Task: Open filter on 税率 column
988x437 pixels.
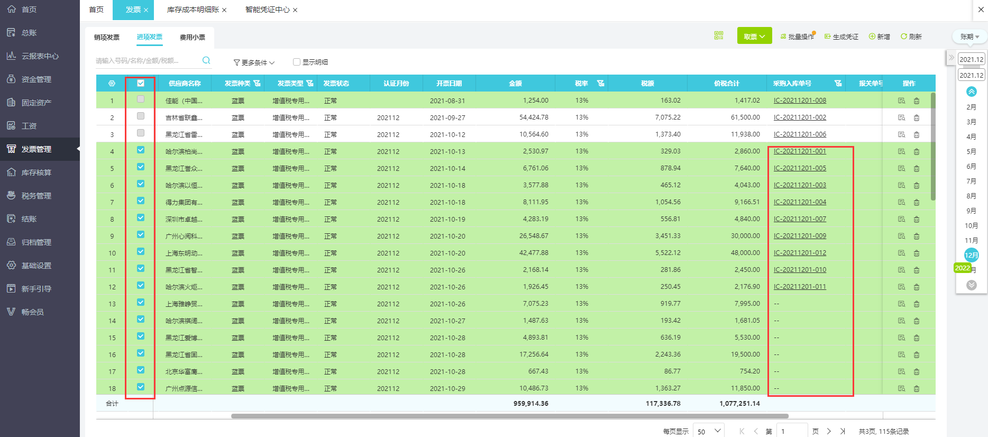Action: (600, 84)
